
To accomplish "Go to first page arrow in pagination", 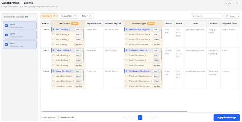I will pos(124,118).
